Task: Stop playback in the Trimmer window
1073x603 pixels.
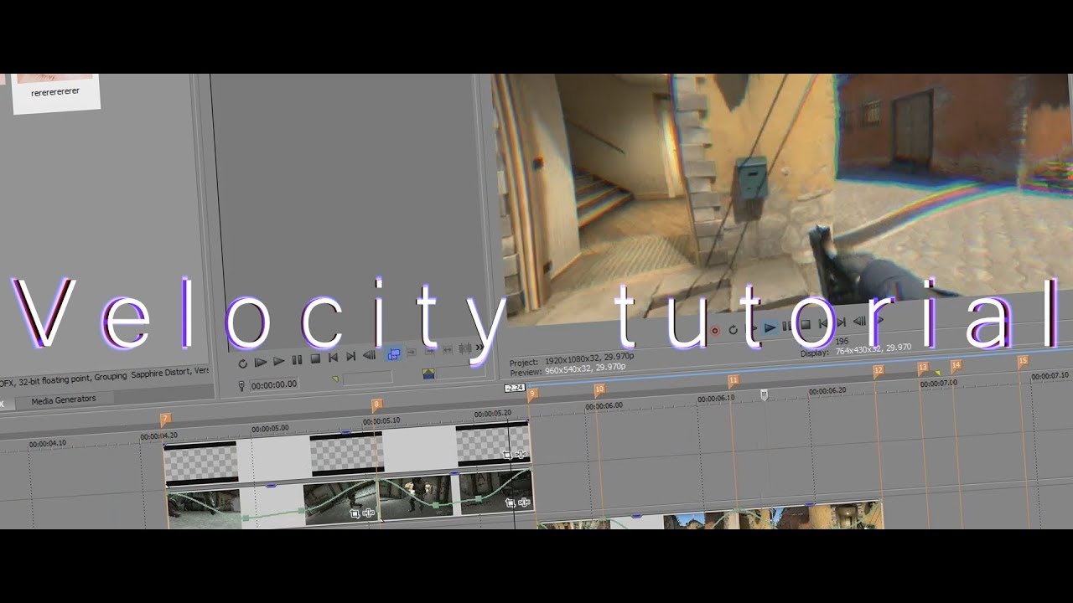Action: [315, 359]
